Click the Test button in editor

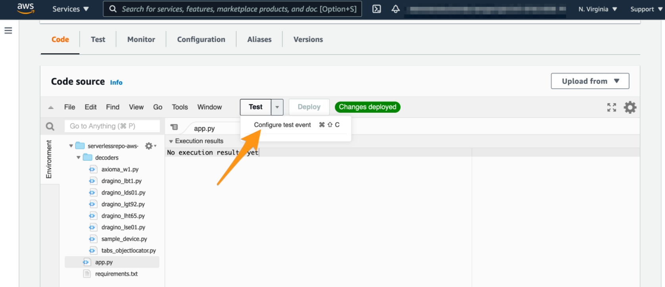tap(256, 107)
